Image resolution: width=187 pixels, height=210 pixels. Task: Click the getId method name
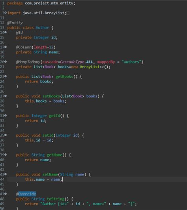pos(54,116)
